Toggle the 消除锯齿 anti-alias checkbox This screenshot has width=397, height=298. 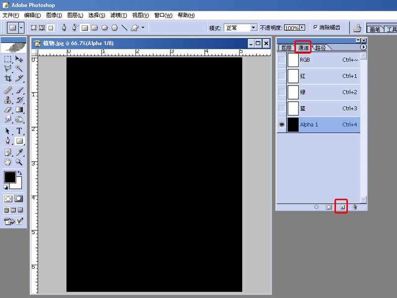click(316, 27)
